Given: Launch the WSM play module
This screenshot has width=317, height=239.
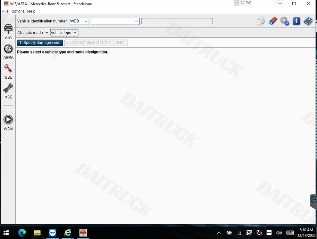Looking at the screenshot, I should [x=8, y=123].
